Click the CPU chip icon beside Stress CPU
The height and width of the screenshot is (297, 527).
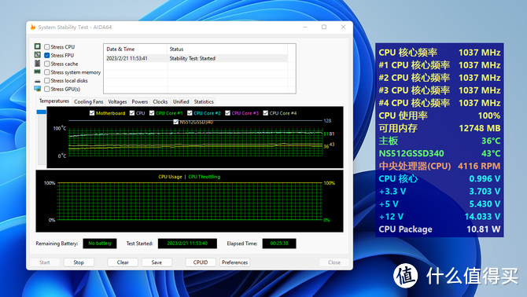pos(37,46)
